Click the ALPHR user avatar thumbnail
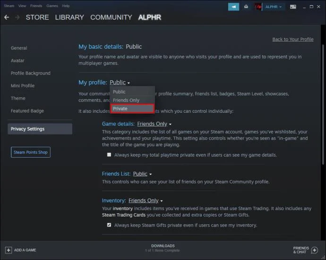The image size is (326, 260). tap(258, 7)
